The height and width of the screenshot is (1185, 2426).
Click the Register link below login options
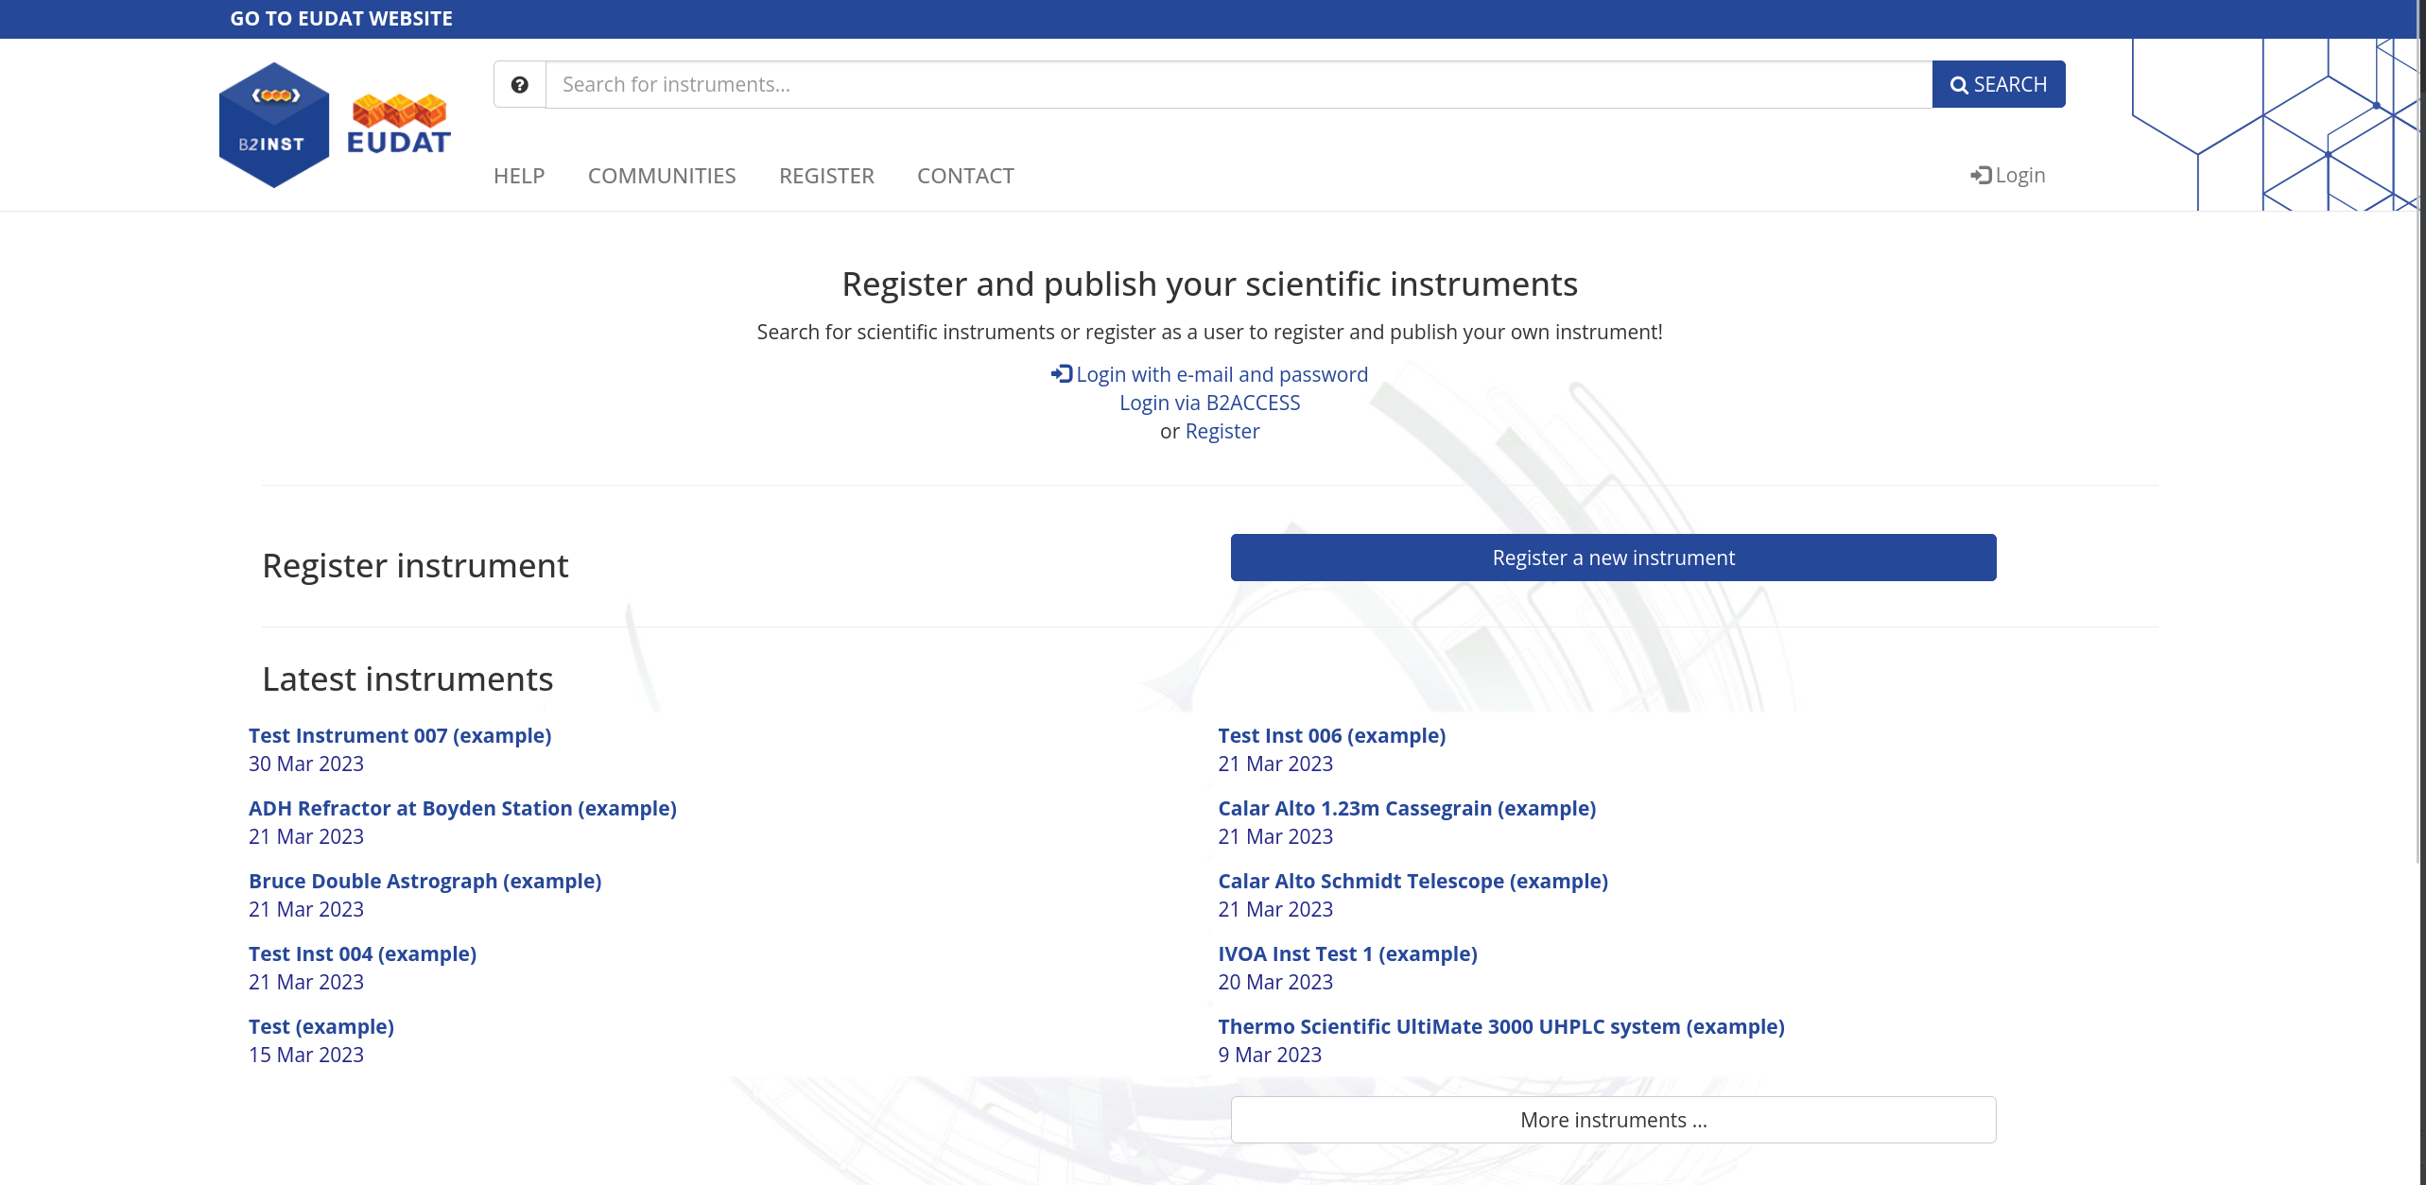click(1222, 430)
